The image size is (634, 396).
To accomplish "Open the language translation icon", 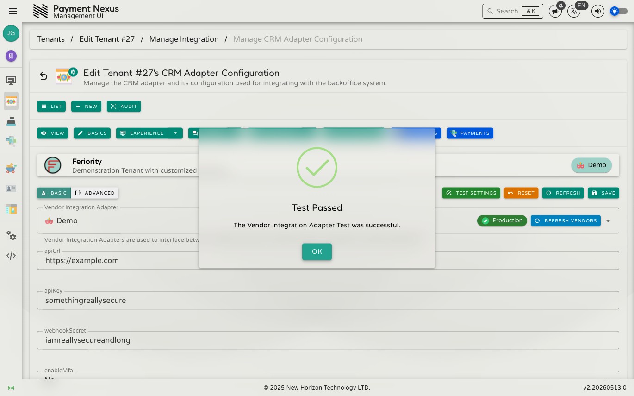I will (x=574, y=11).
